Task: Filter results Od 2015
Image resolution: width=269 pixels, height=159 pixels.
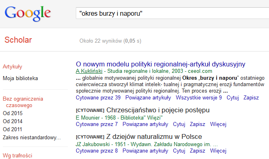Action: pos(13,113)
